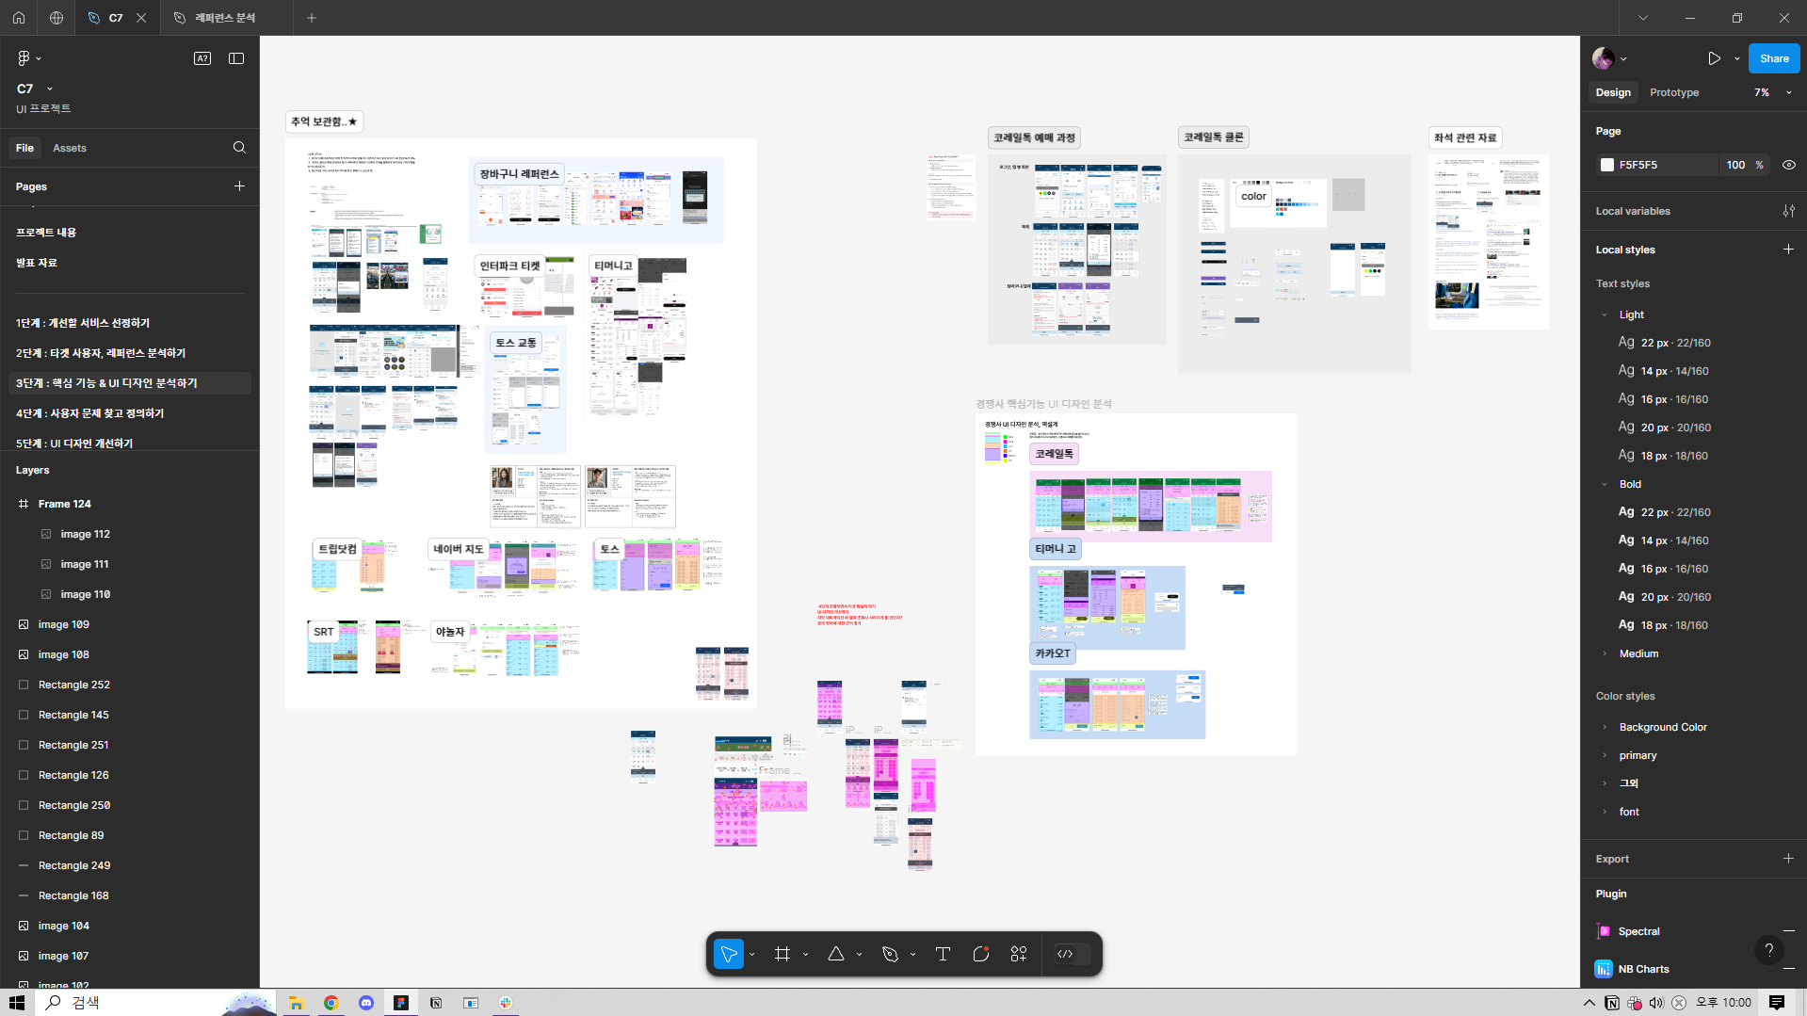Open the Actions components tool
The image size is (1807, 1016).
1019,954
